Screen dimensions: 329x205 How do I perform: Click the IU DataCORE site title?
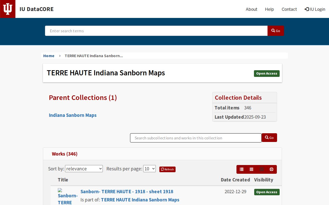36,9
